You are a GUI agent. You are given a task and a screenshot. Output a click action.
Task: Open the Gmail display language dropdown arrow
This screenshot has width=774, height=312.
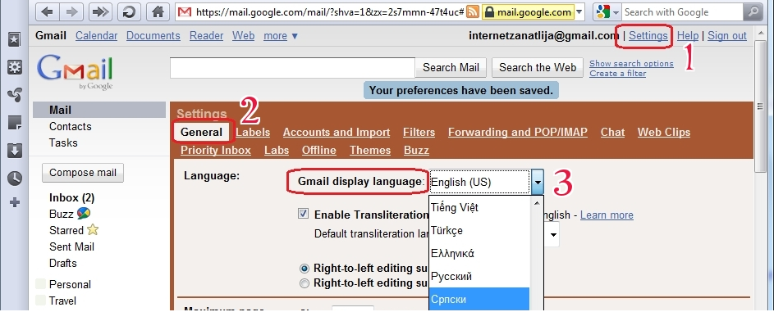click(x=538, y=182)
